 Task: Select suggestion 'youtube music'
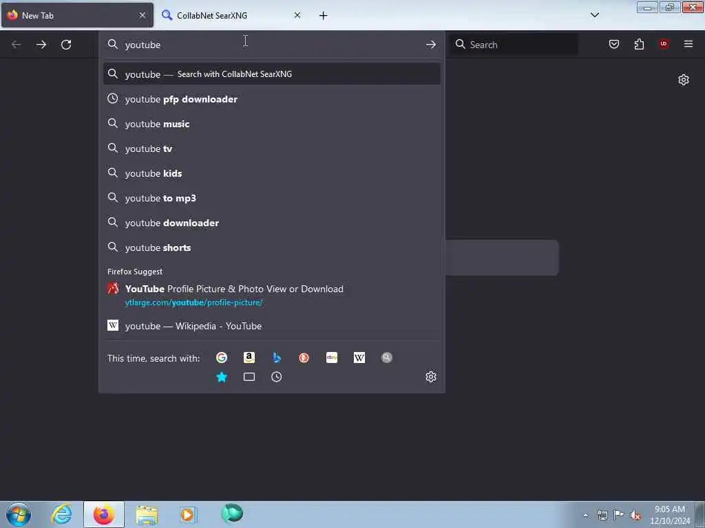[x=271, y=124]
